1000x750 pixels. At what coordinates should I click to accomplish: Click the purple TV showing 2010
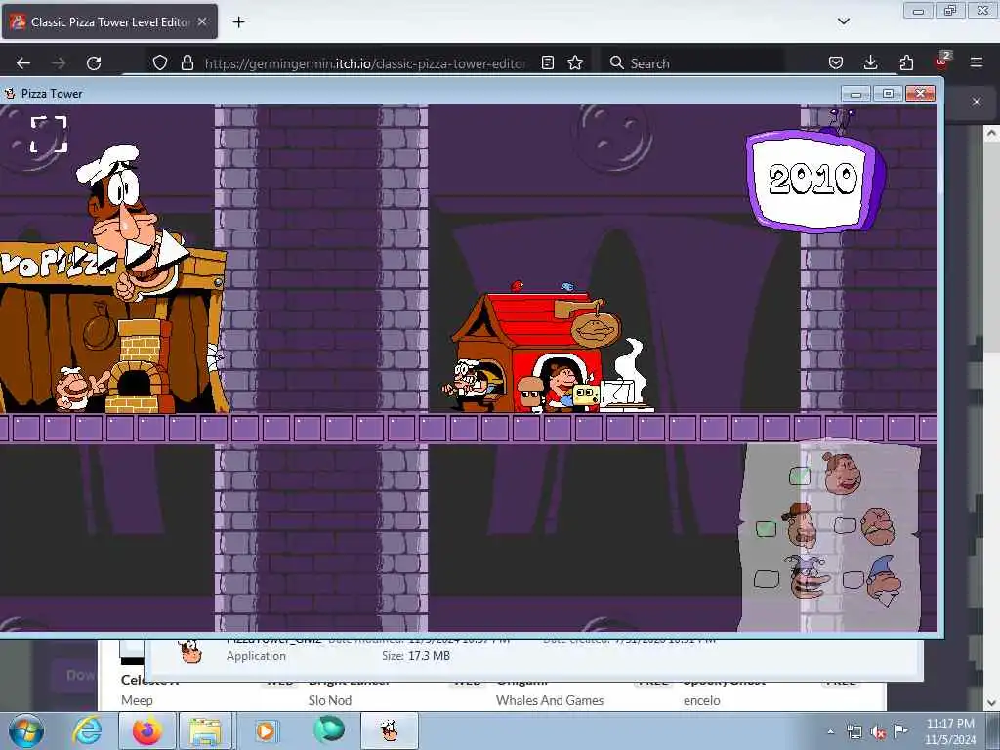pyautogui.click(x=815, y=181)
